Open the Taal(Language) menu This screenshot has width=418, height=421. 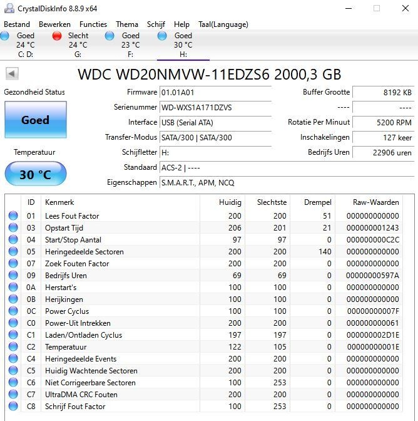[x=223, y=24]
